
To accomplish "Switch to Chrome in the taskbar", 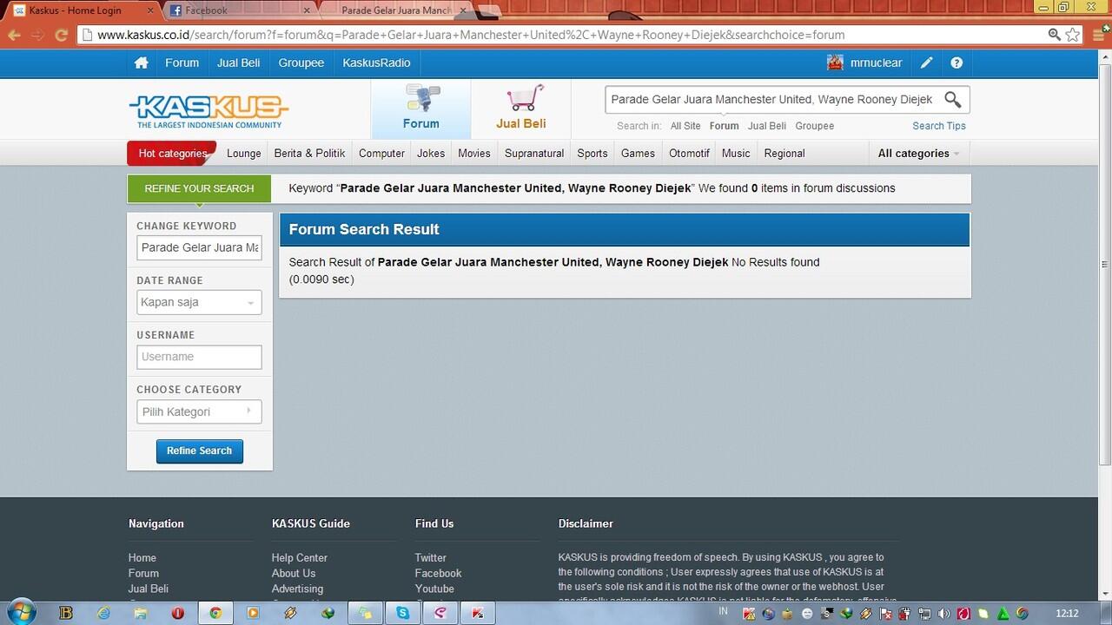I will point(215,613).
